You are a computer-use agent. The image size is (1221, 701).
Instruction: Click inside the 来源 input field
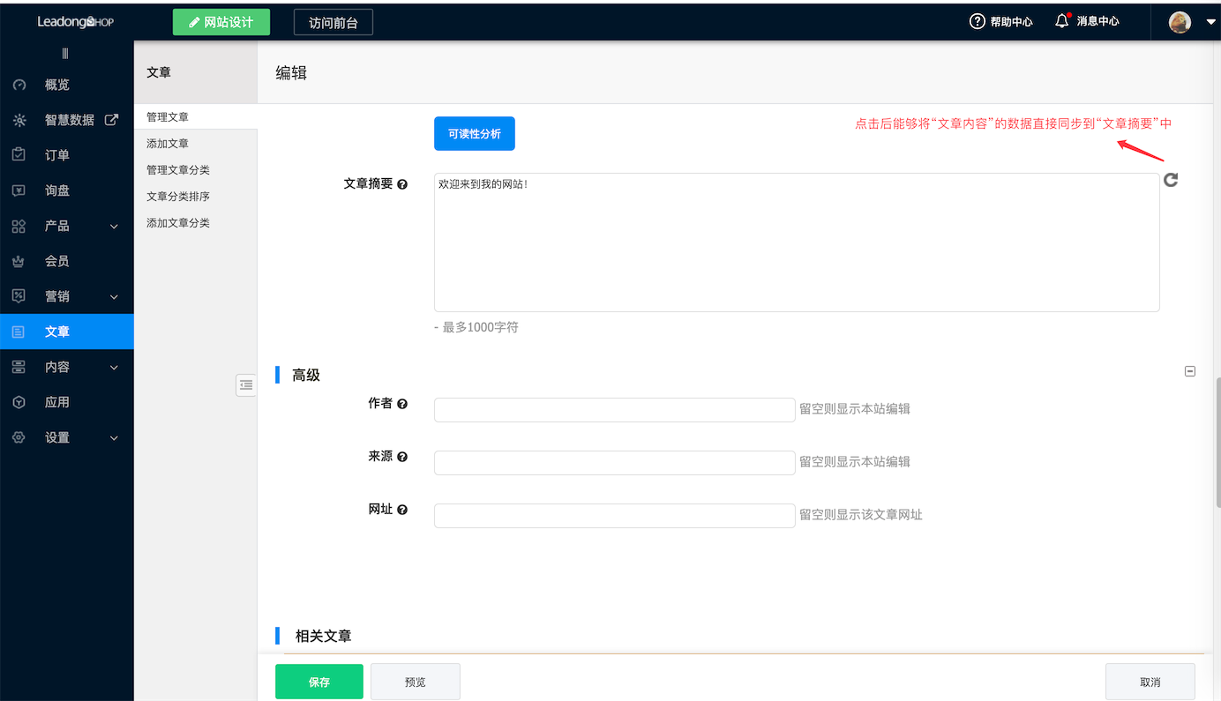[x=614, y=462]
